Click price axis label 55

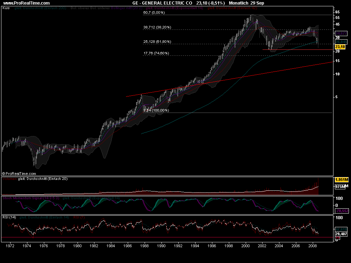click(337, 18)
